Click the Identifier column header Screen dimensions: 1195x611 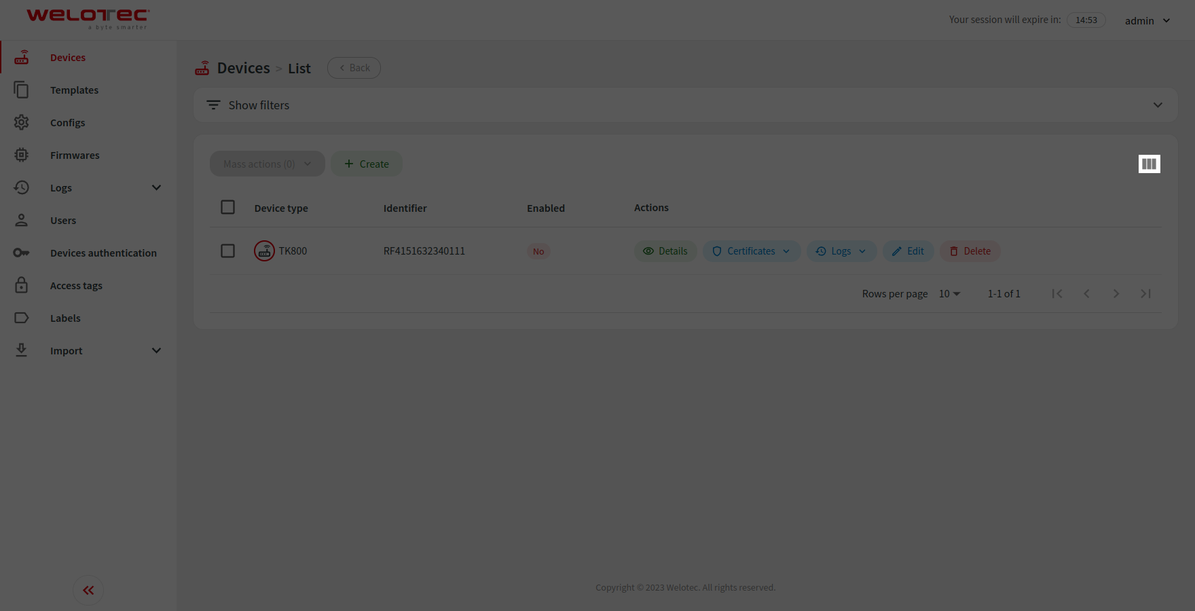pos(405,208)
